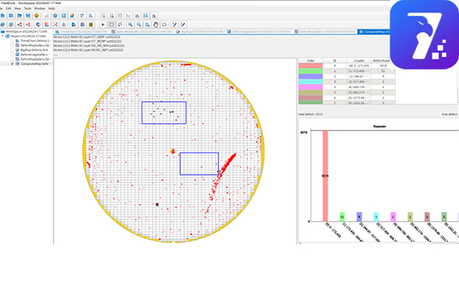This screenshot has width=459, height=298.
Task: Select the WorkSpace-20220620 root tree item
Action: point(27,31)
